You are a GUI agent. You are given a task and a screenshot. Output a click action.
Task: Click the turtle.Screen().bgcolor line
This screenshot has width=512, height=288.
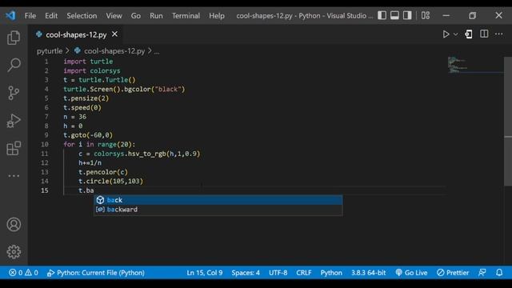coord(124,89)
